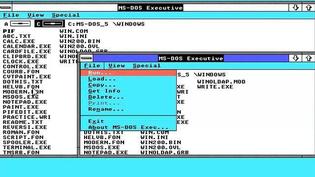Select REVERSI.EXE in back window
The width and height of the screenshot is (315, 177).
[25, 127]
